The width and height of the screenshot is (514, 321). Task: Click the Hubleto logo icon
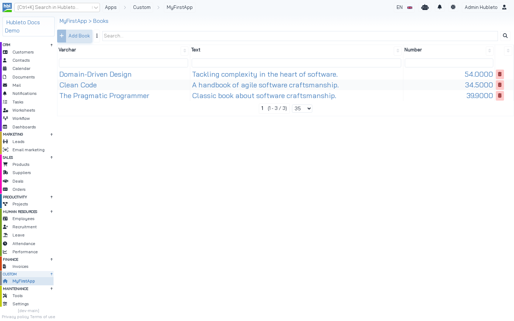pos(7,7)
